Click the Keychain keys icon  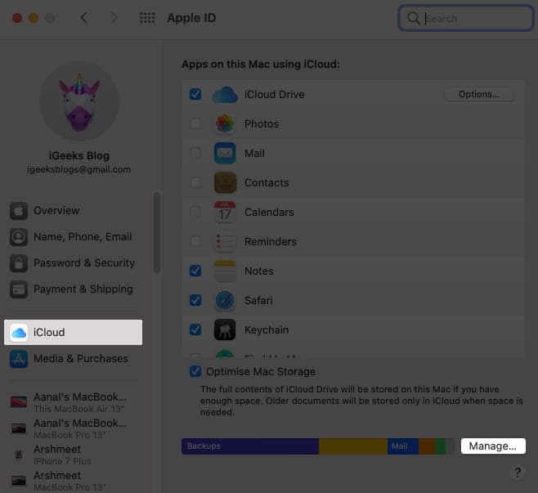click(225, 329)
